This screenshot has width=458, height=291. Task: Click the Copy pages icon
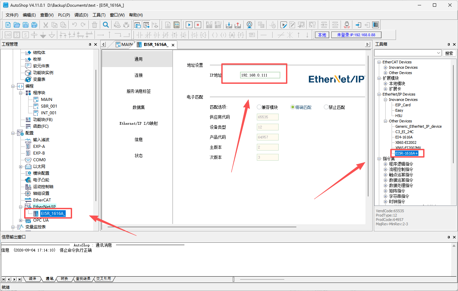pyautogui.click(x=54, y=25)
